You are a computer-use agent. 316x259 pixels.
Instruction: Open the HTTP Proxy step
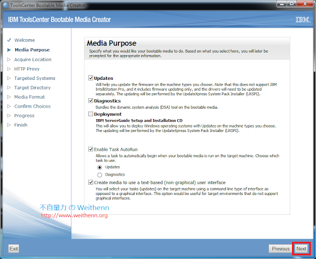tap(27, 69)
